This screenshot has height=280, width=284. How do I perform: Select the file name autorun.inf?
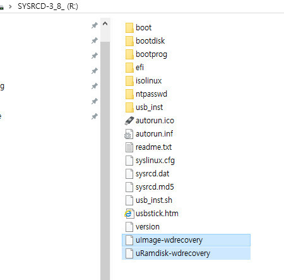point(154,134)
